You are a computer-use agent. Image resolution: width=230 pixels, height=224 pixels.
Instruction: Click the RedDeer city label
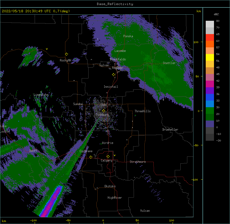point(118,68)
